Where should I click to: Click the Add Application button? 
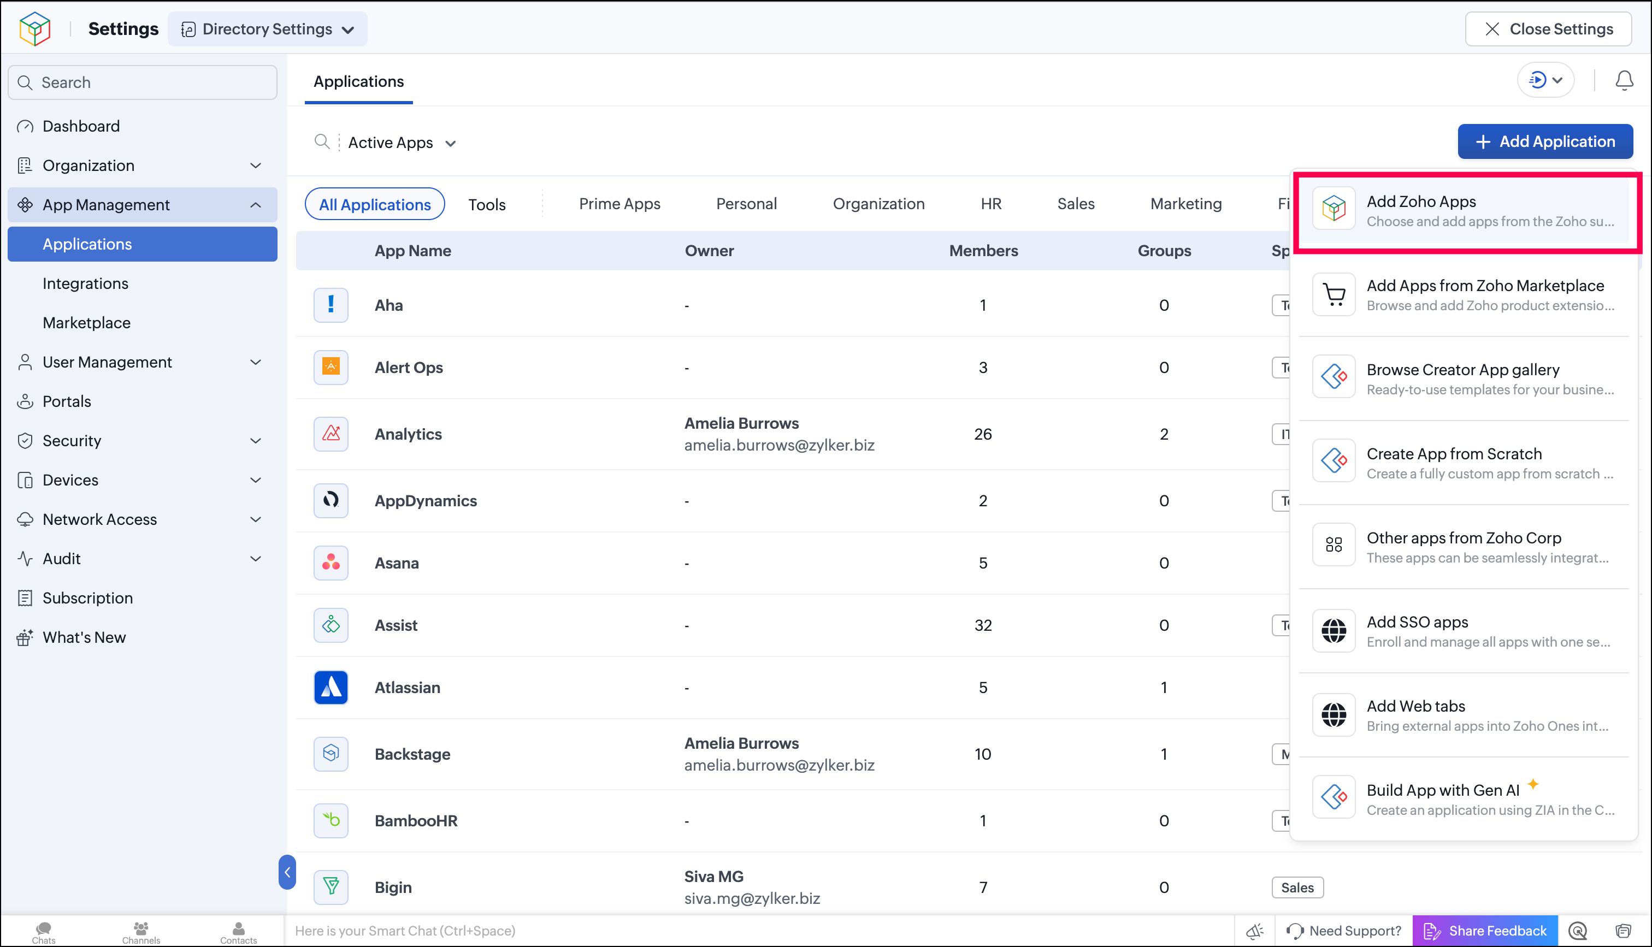[x=1545, y=141]
